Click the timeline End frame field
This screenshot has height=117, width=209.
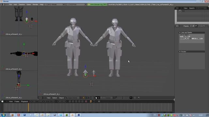click(x=49, y=101)
